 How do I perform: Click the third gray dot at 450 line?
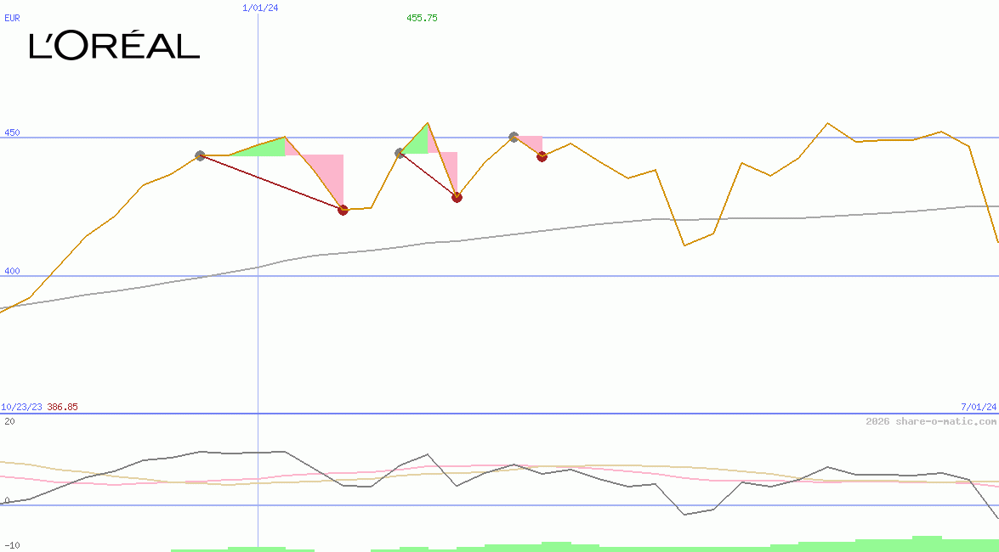514,136
